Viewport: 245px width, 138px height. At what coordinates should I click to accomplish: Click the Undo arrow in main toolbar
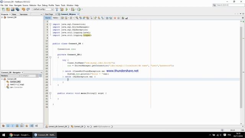click(23, 9)
